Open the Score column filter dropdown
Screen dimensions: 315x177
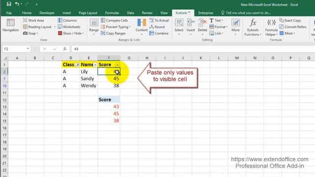tap(117, 65)
